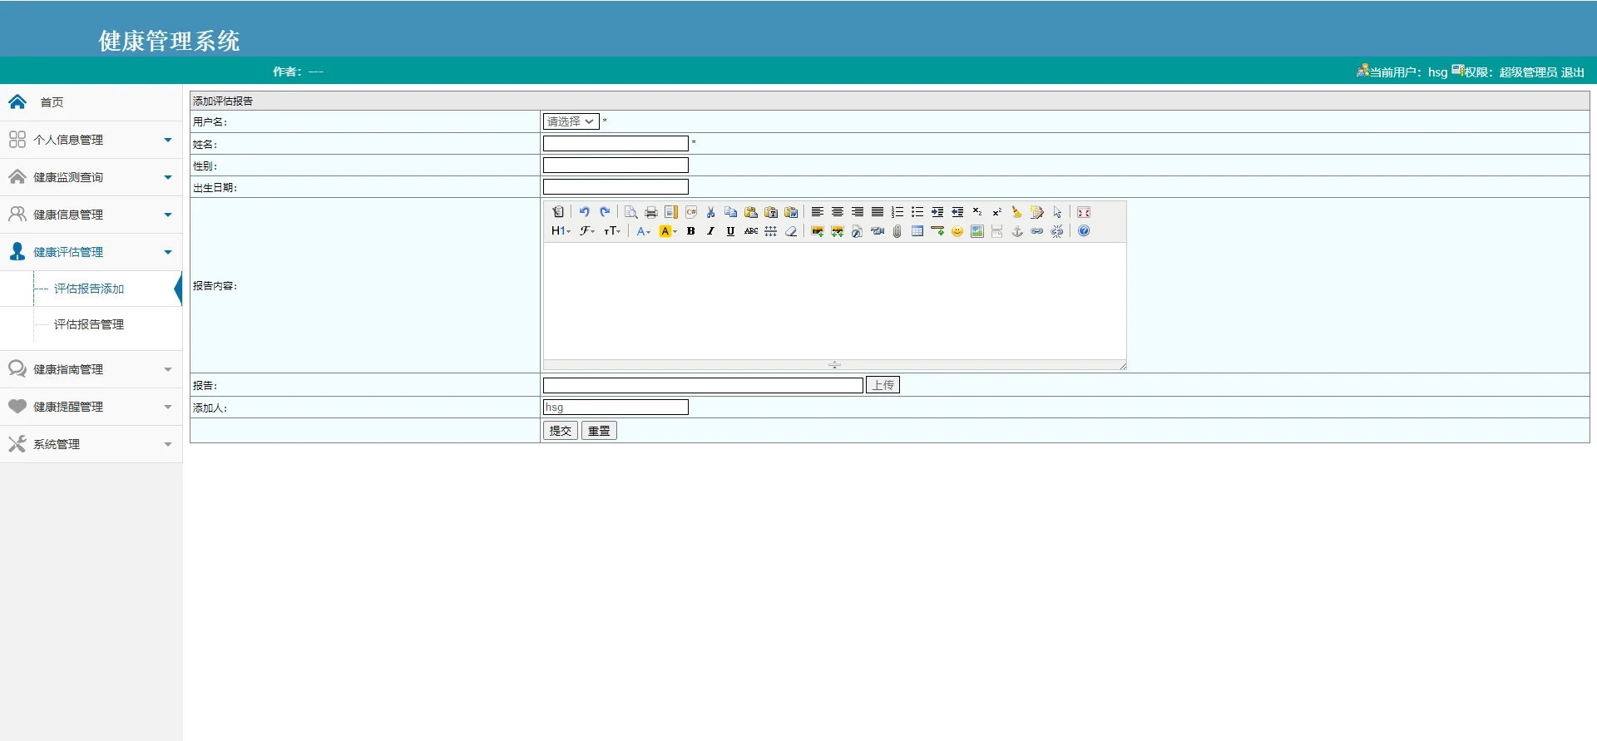
Task: Insert a numbered list
Action: [x=897, y=212]
